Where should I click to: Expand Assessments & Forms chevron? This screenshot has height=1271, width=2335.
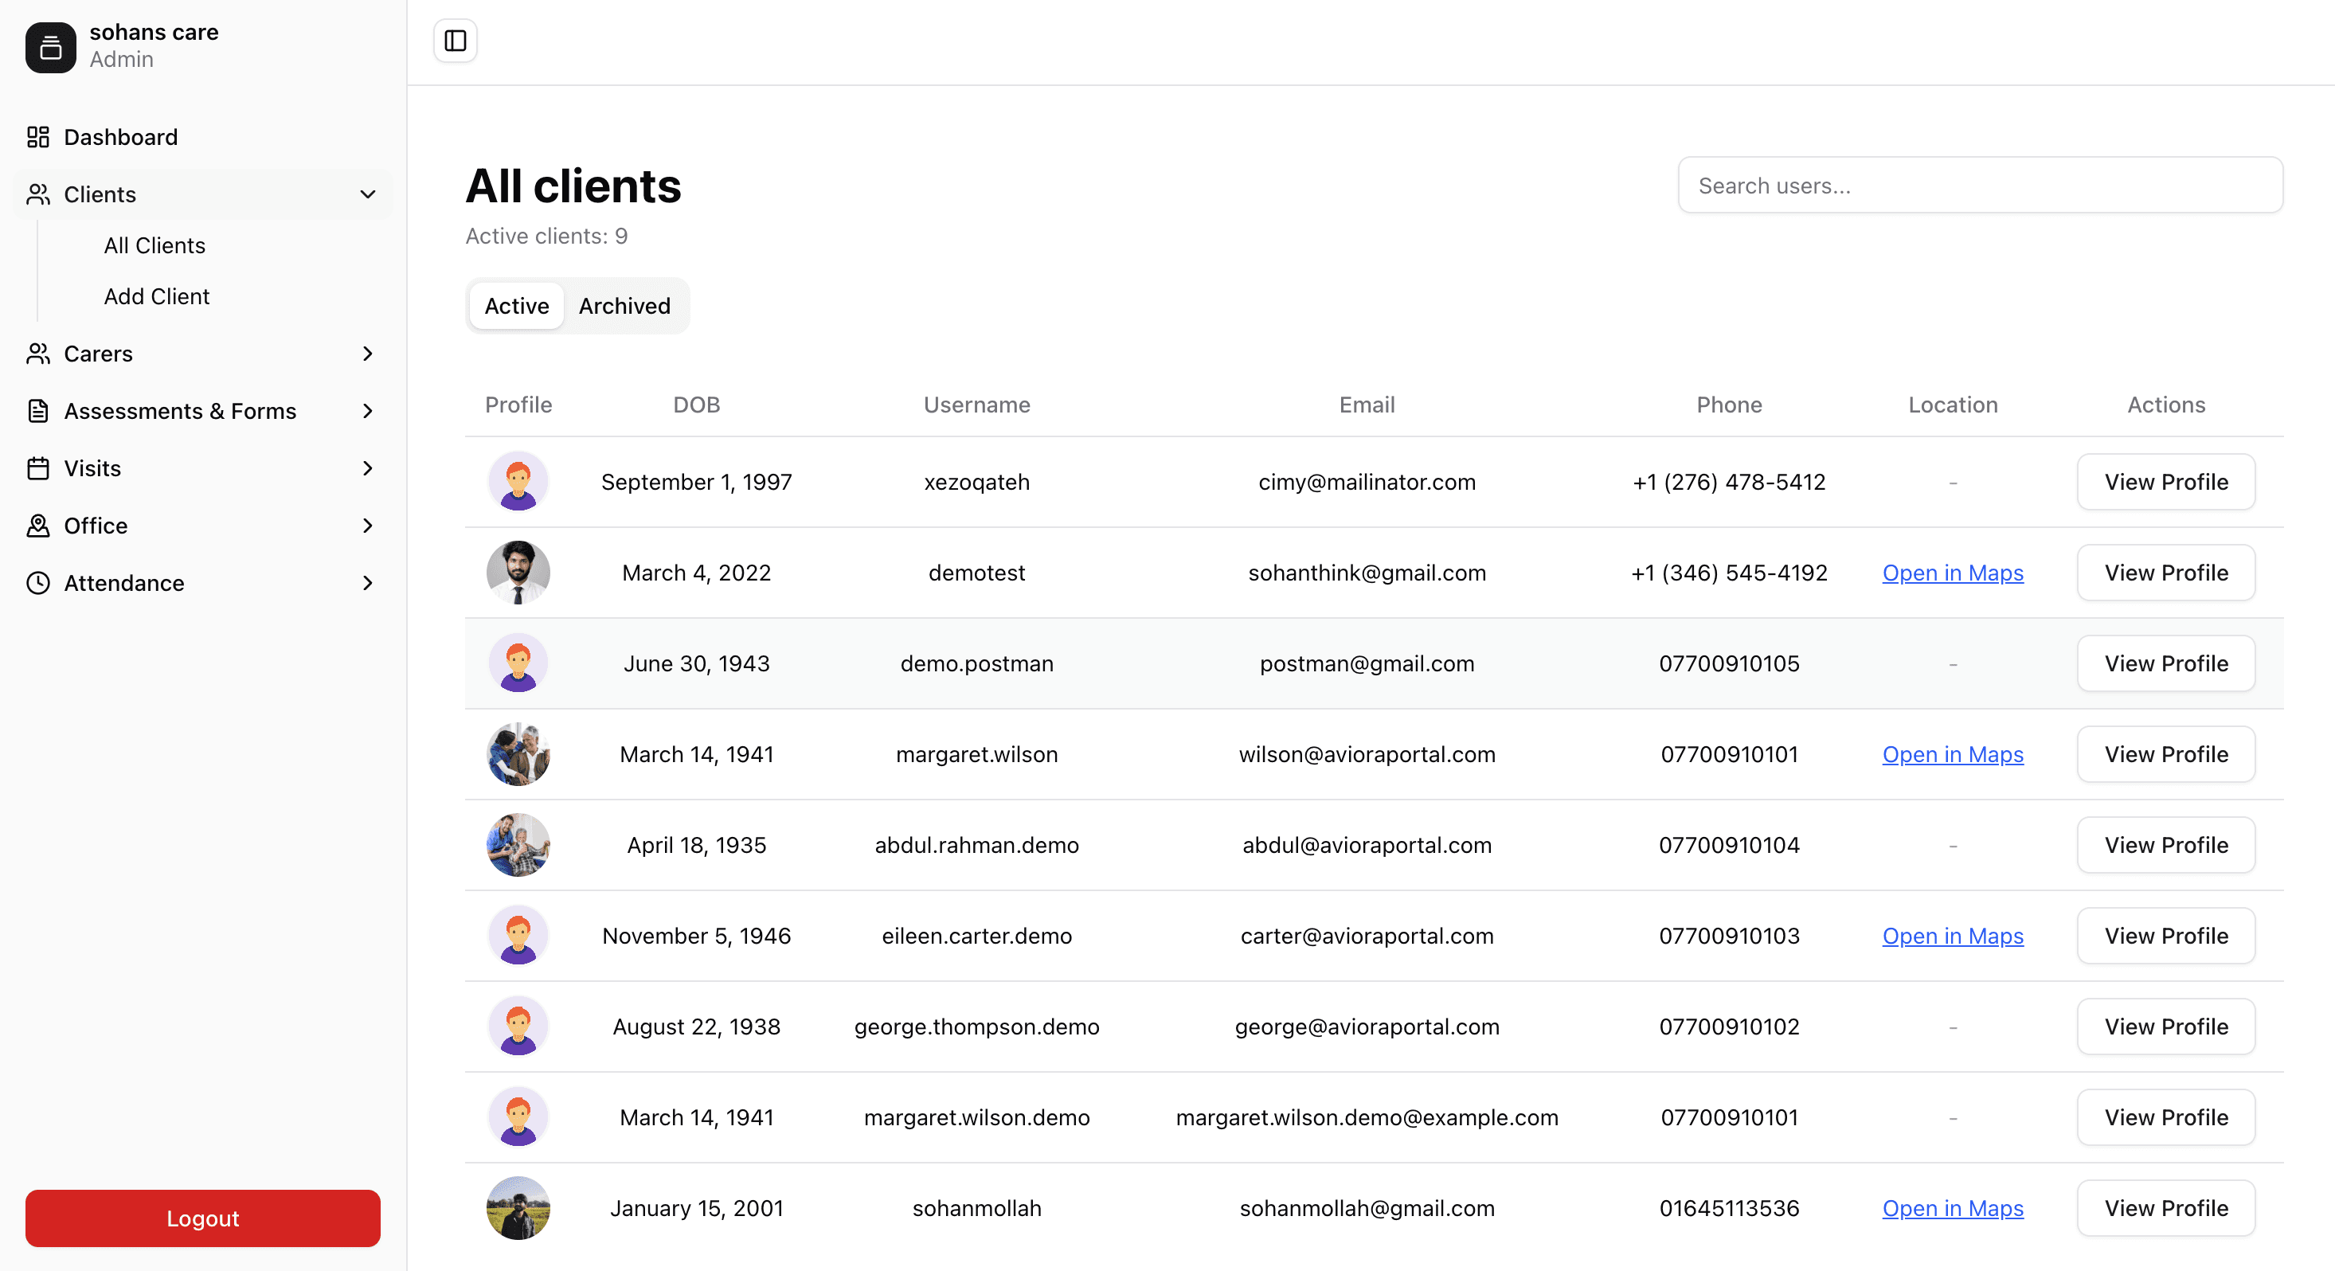[x=367, y=411]
